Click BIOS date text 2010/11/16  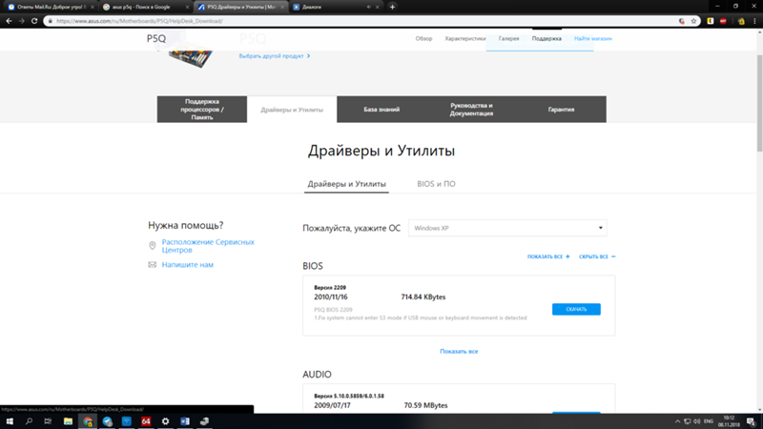(331, 296)
